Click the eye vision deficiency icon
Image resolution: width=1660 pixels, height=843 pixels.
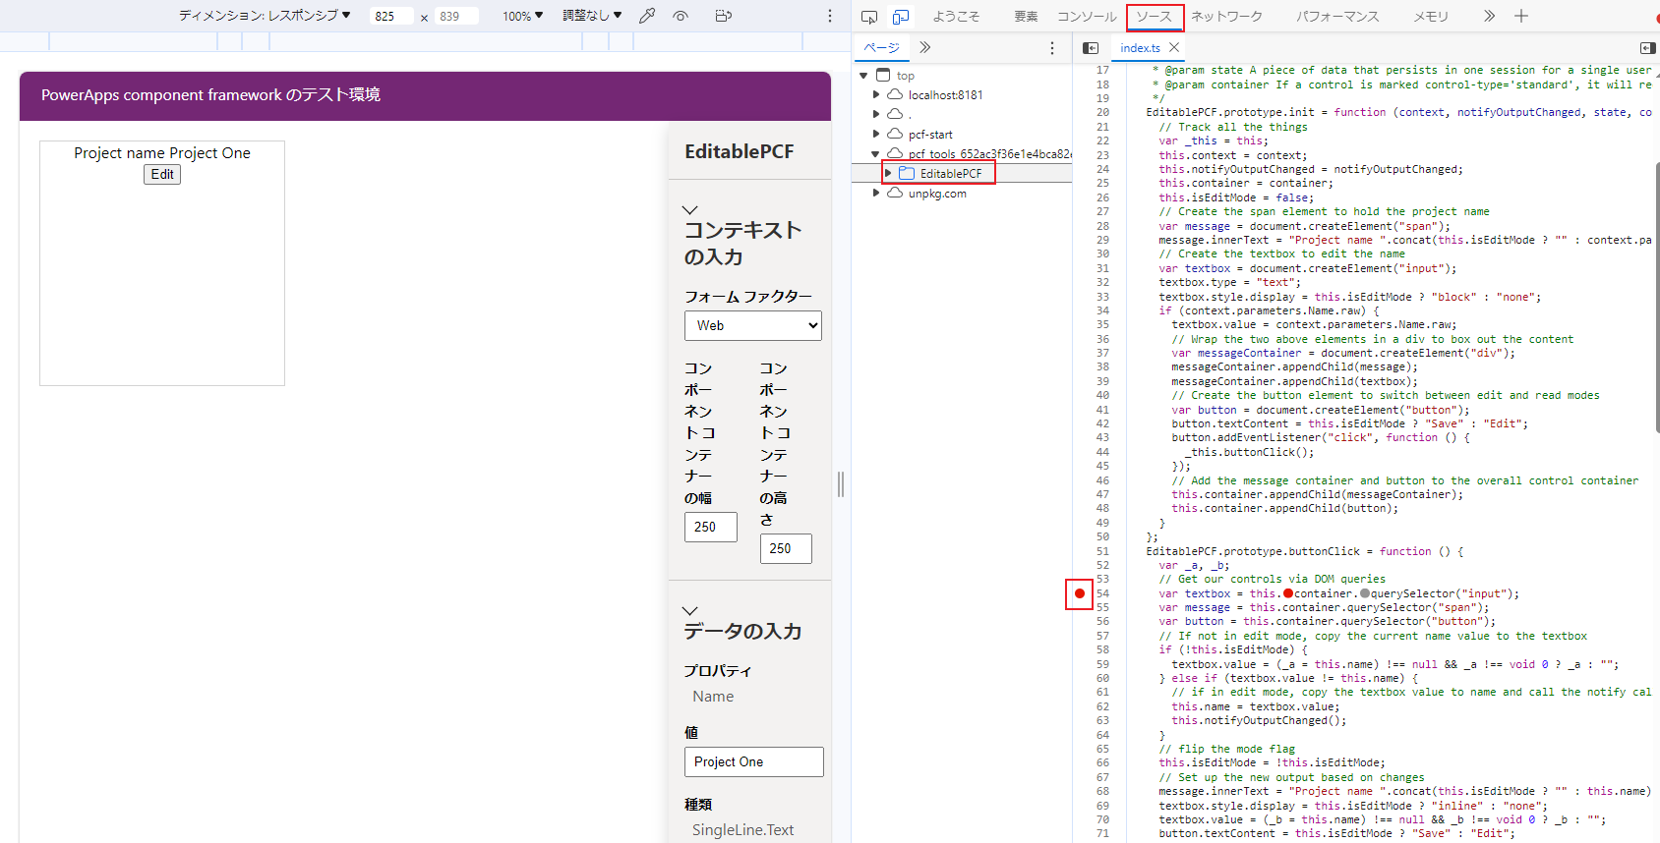[681, 16]
